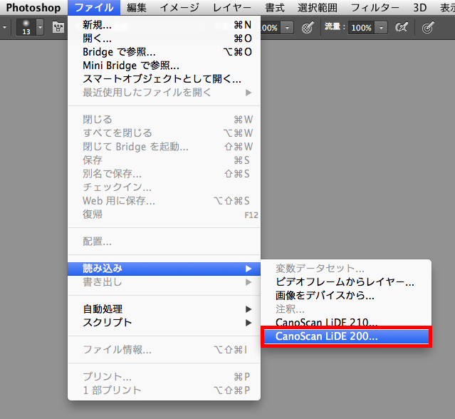This screenshot has width=455, height=419.
Task: Select ビデオフレームからレイヤー menu entry
Action: pos(345,282)
